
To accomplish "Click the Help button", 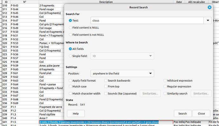I will point(76,114).
